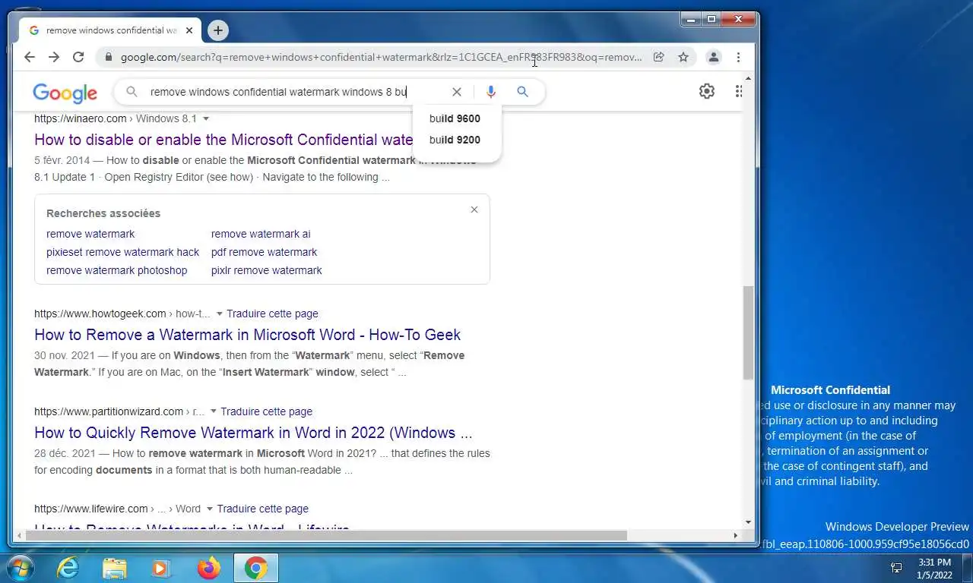The width and height of the screenshot is (973, 583).
Task: Open a new tab with the plus button
Action: point(218,30)
